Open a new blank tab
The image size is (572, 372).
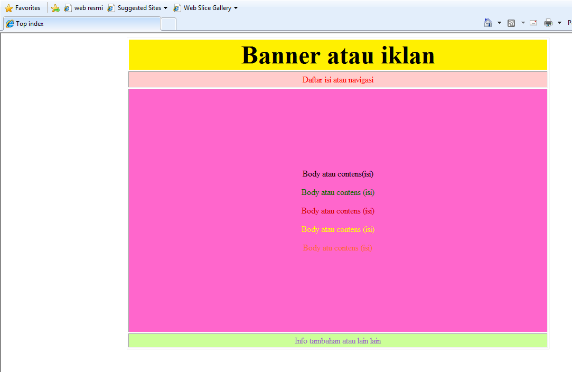(168, 24)
